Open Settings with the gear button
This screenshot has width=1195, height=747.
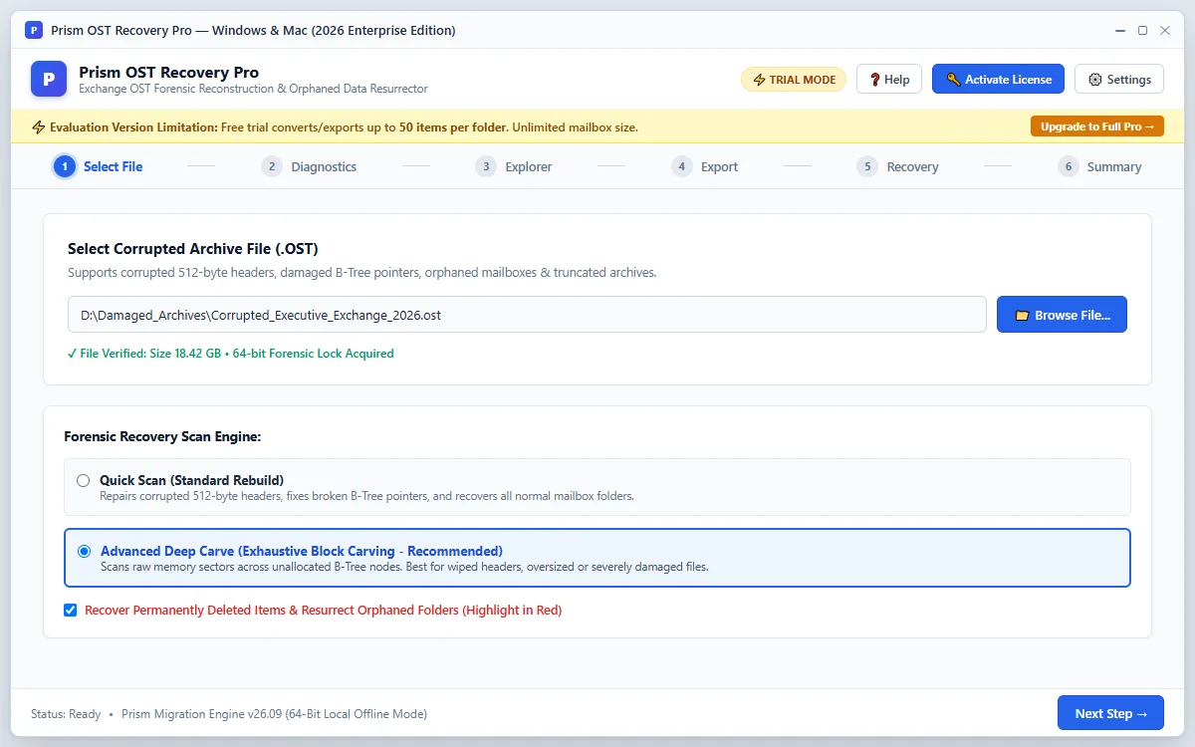[1119, 80]
